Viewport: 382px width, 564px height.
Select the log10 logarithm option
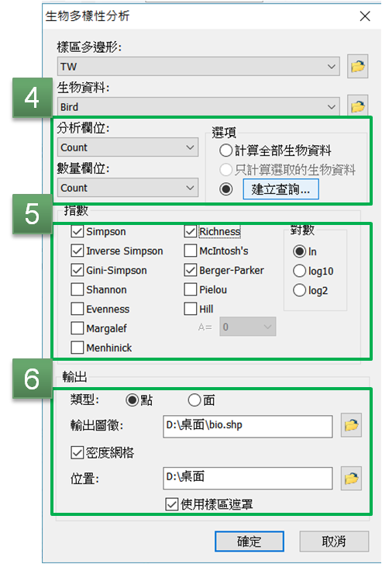299,271
